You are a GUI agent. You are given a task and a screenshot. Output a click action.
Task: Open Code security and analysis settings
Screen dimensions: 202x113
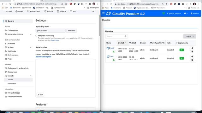coord(18,68)
